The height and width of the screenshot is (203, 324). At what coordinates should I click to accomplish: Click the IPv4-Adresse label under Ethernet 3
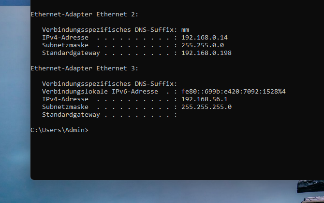pyautogui.click(x=65, y=99)
